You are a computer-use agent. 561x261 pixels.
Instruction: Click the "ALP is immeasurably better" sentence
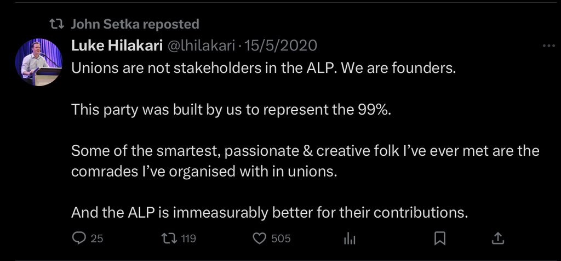[270, 211]
